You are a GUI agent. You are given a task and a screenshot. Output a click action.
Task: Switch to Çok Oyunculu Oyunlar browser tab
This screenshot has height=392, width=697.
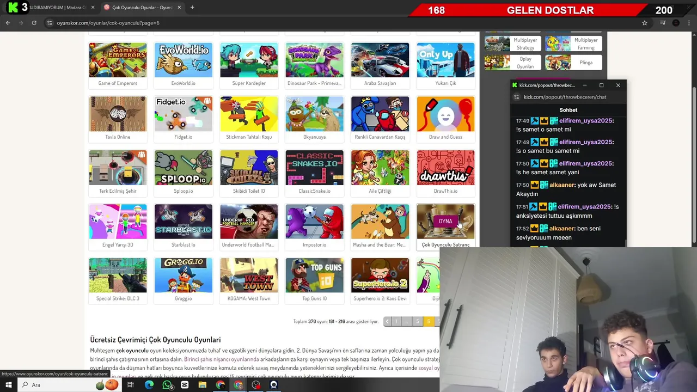142,8
